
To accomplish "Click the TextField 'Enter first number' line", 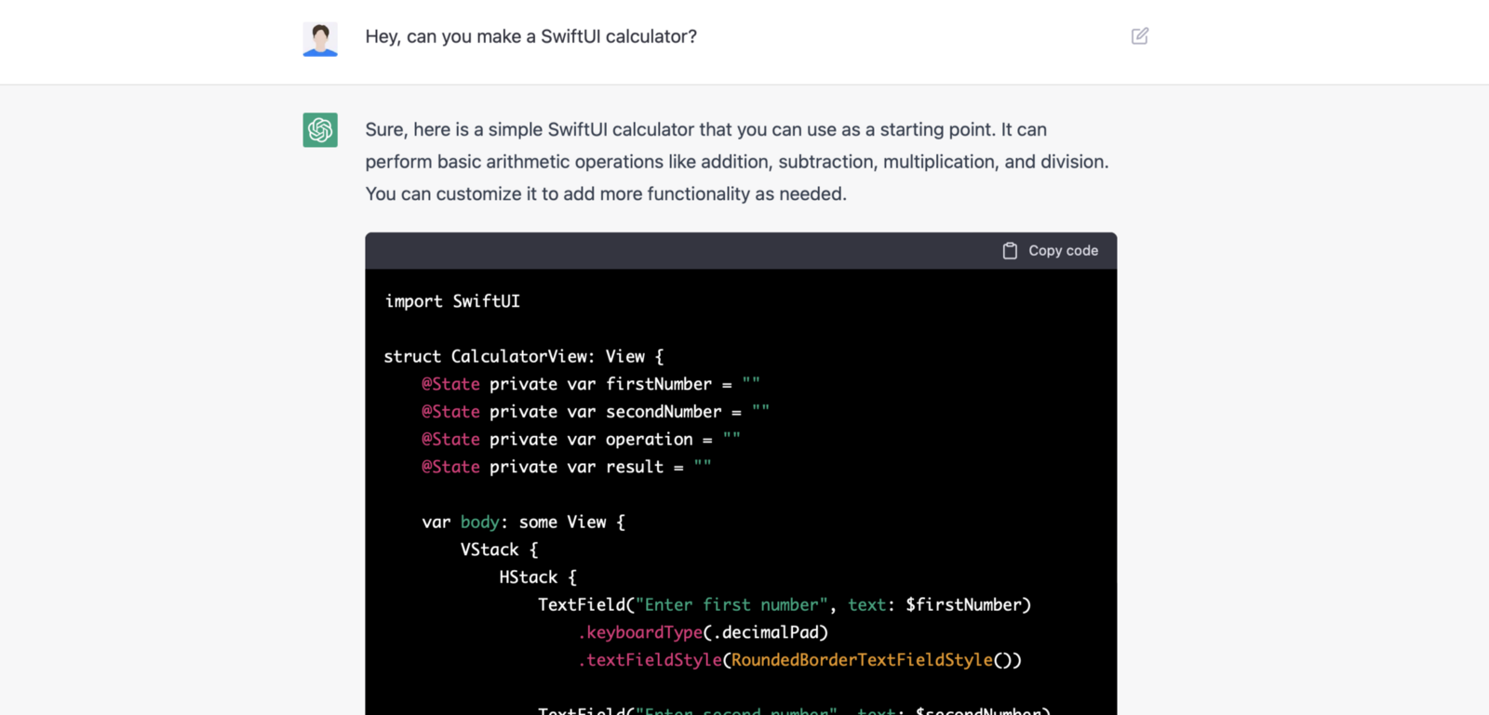I will coord(785,605).
